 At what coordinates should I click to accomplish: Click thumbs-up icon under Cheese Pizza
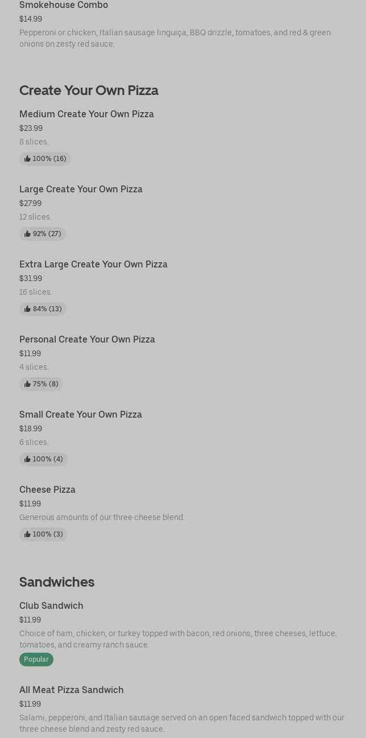(x=27, y=534)
